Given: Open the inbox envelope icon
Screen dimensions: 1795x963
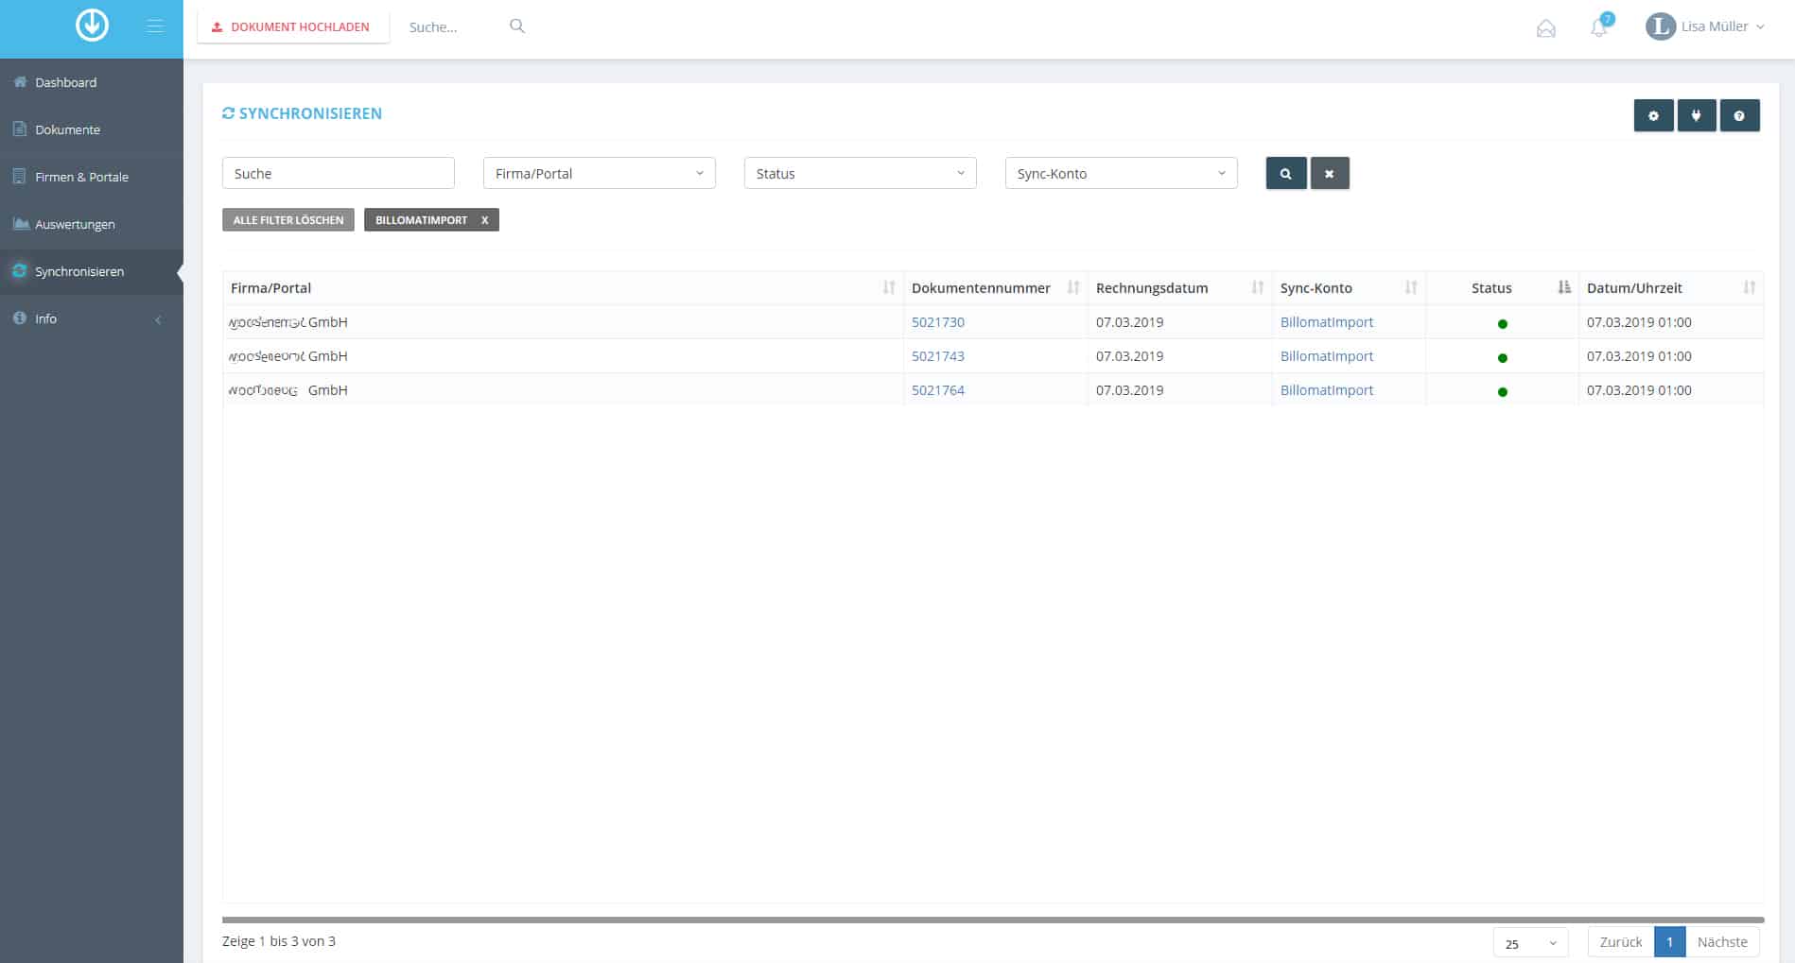Looking at the screenshot, I should (1546, 28).
